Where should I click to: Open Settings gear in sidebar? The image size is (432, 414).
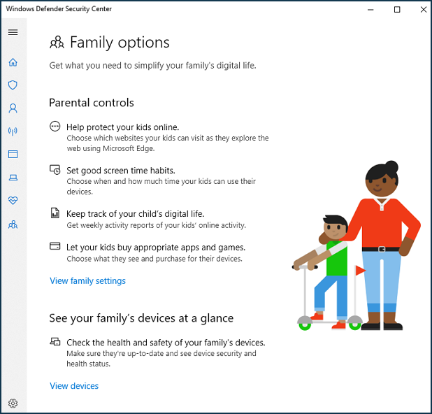[13, 404]
